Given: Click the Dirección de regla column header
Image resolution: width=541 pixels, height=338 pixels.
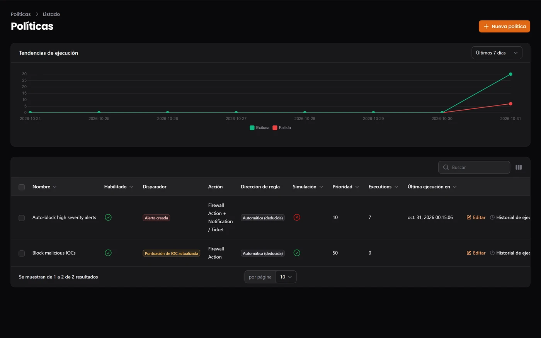Looking at the screenshot, I should click(260, 187).
